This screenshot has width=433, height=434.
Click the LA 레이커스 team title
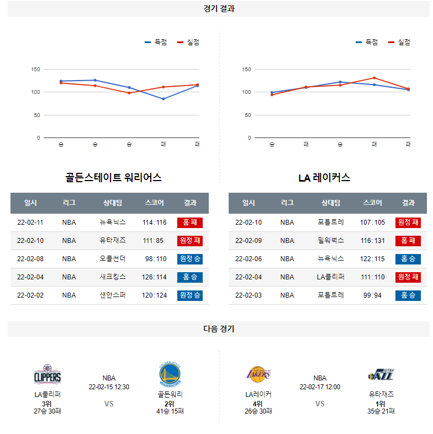[324, 177]
